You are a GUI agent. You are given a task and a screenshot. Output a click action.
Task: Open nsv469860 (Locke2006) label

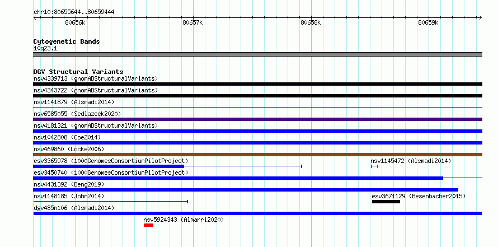(69, 149)
